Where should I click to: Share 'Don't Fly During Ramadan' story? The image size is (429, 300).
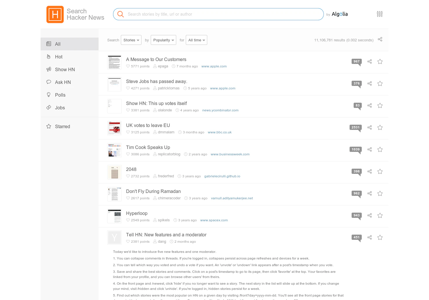click(370, 194)
